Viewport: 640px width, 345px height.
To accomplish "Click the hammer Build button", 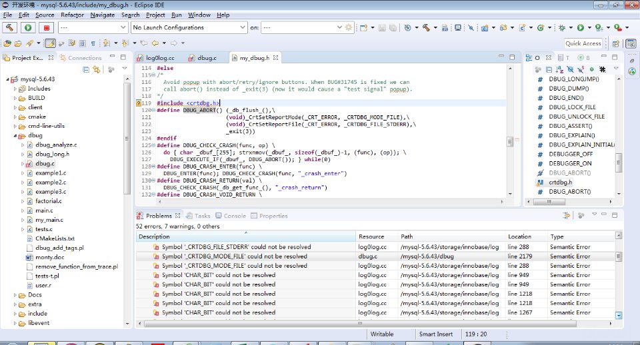I will [11, 27].
